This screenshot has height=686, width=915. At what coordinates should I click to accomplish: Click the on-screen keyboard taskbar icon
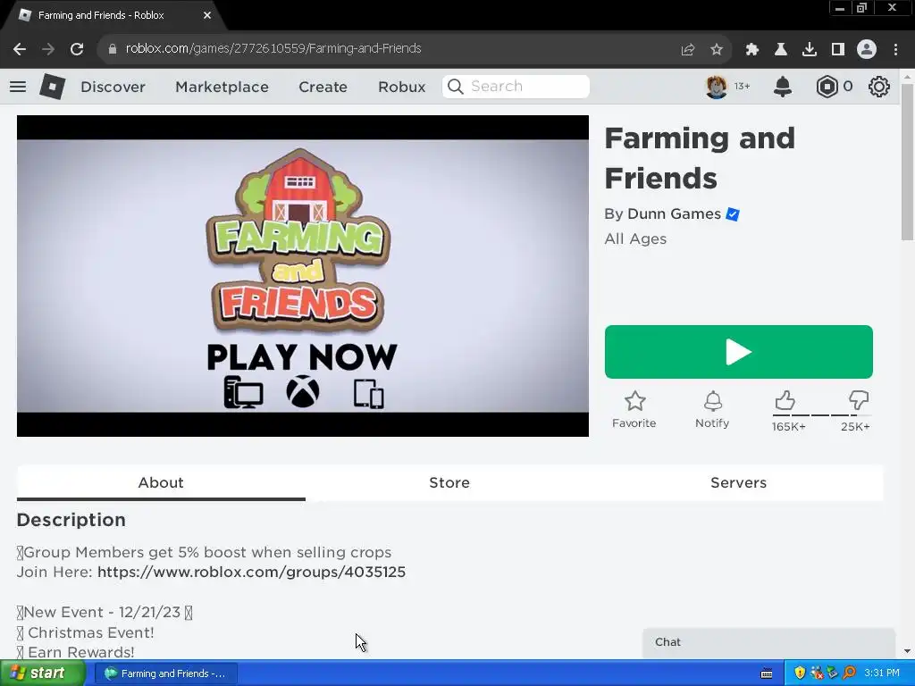(x=767, y=673)
